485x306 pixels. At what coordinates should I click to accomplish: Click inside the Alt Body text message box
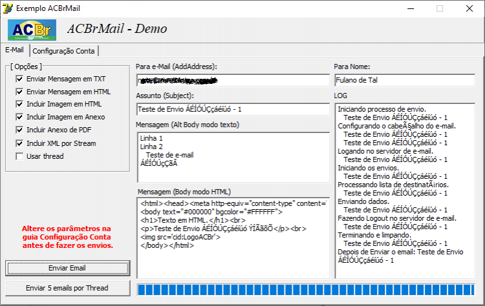(233, 158)
